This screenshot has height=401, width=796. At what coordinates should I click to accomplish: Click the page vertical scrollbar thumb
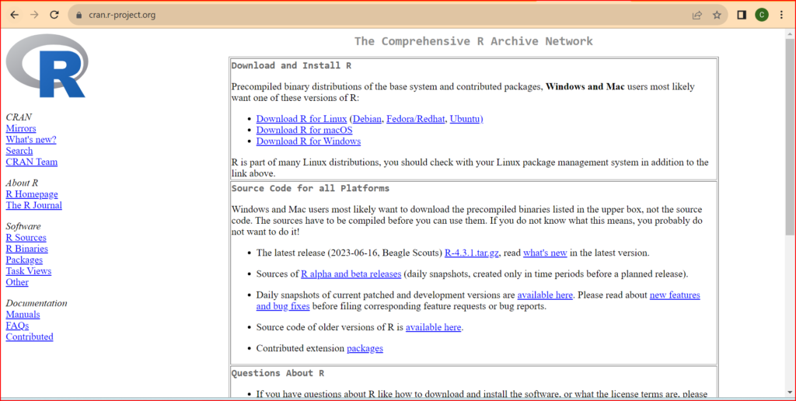(x=791, y=137)
